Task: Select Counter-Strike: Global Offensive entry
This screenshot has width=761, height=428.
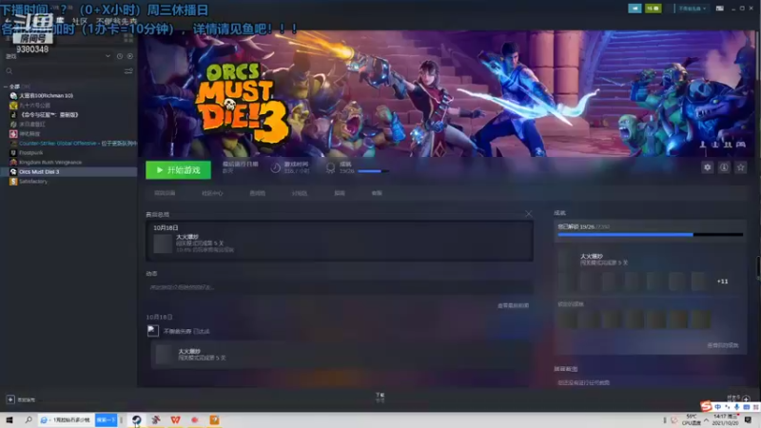Action: pyautogui.click(x=74, y=144)
